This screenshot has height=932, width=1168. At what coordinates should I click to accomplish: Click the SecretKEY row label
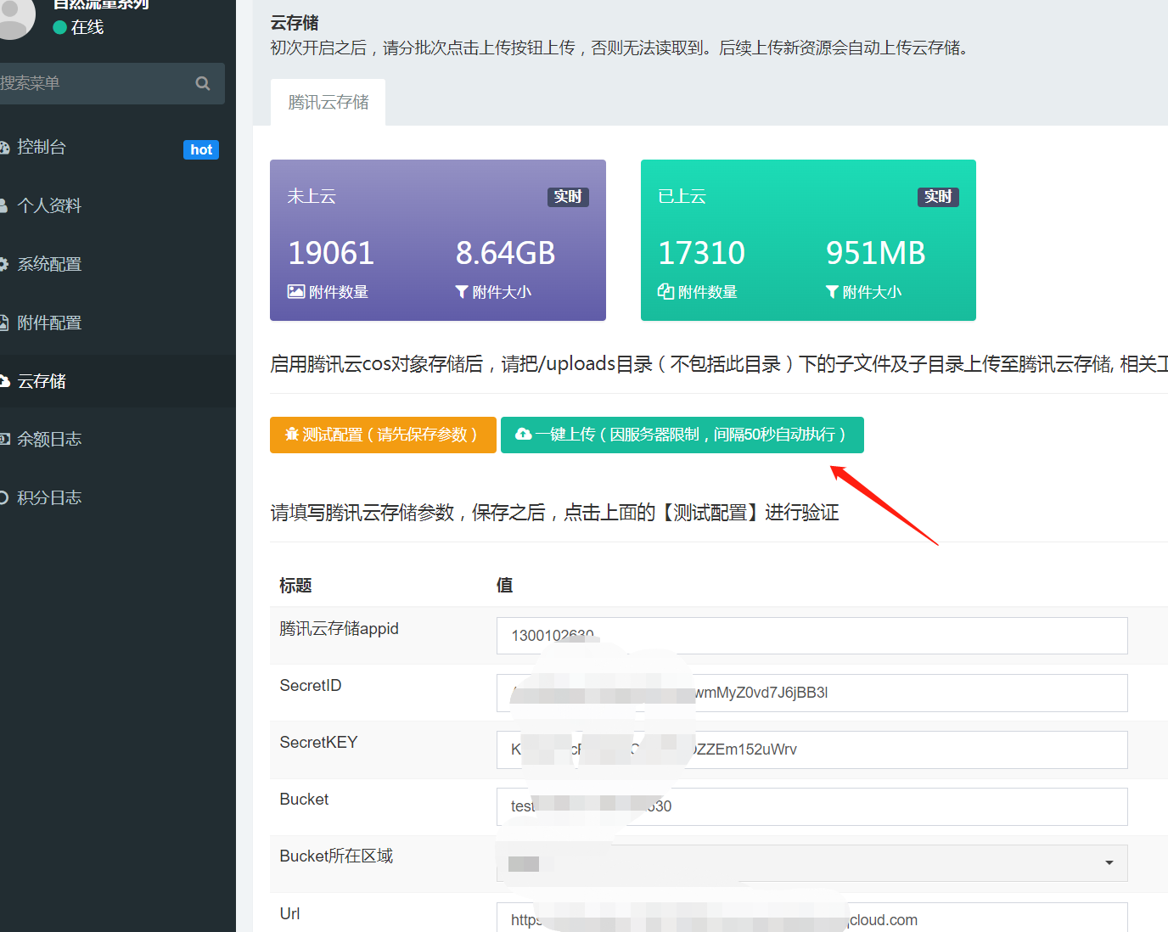pos(318,743)
